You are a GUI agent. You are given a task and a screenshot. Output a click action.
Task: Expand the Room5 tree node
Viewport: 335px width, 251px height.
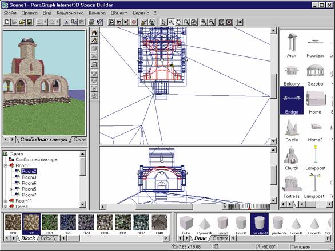(11, 189)
